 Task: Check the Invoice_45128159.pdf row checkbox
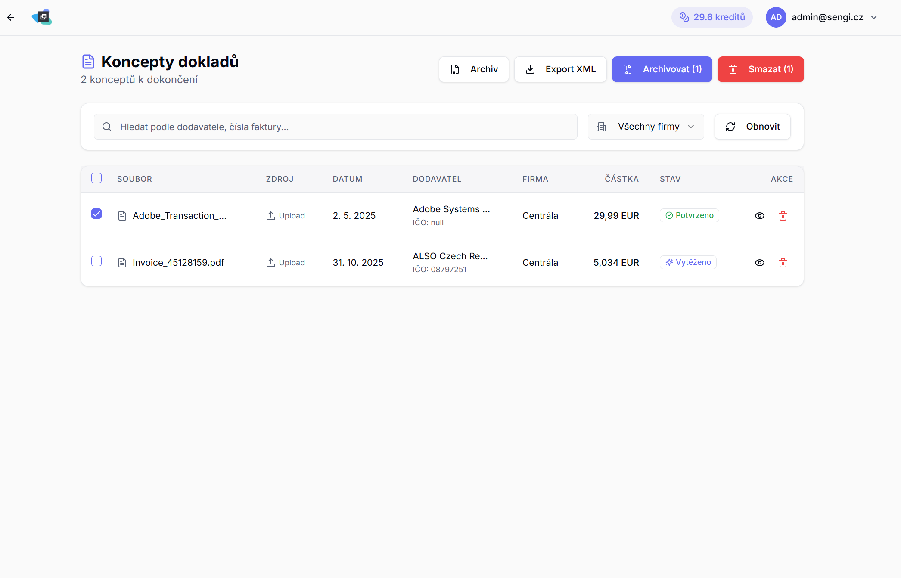[x=96, y=261]
